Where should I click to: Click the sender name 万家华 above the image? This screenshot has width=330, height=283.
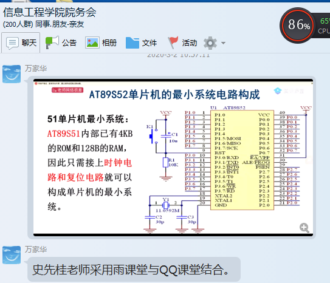36,69
